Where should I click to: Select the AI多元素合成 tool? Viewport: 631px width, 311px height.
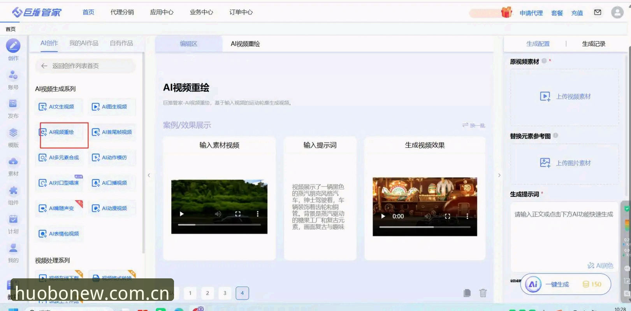coord(59,158)
